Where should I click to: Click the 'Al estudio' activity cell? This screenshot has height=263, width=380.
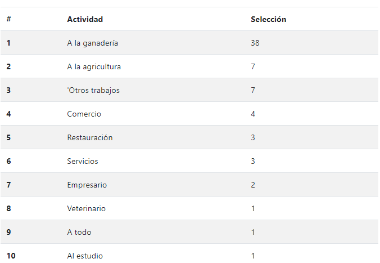coord(85,256)
